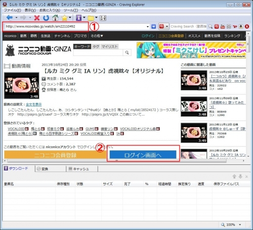Reload the page with the refresh icon

46,18
